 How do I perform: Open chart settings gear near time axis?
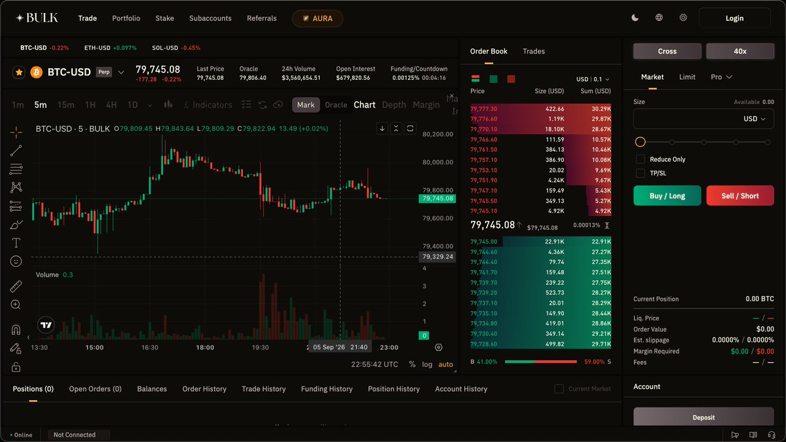438,347
